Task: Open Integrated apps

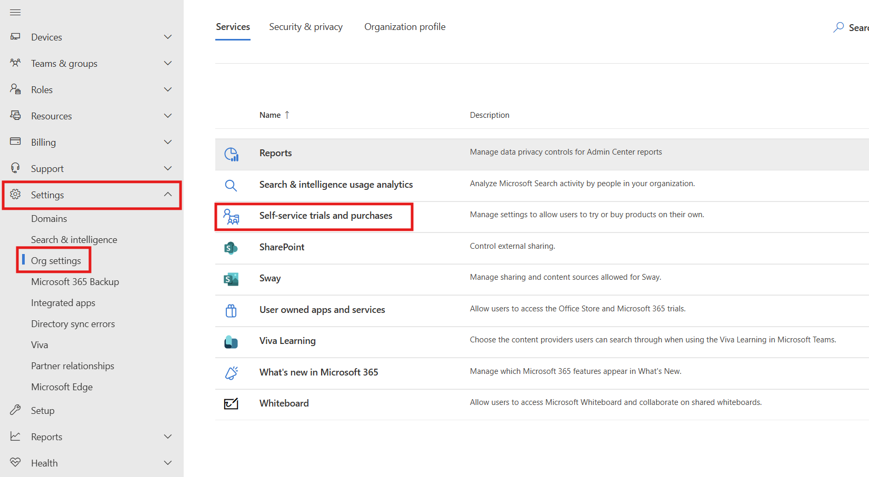Action: coord(63,303)
